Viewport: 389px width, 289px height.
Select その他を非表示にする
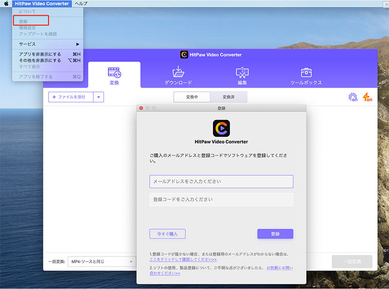[x=48, y=60]
